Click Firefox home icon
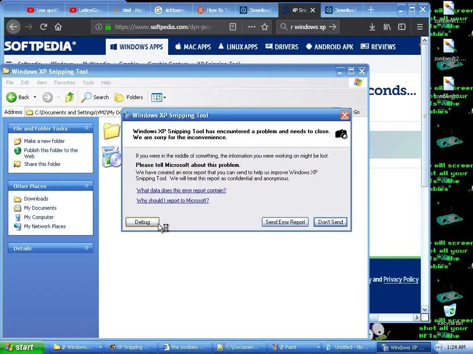Viewport: 473px width, 354px height. [58, 27]
